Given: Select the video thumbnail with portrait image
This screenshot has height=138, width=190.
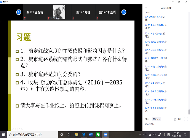Looking at the screenshot, I should click(59, 12).
